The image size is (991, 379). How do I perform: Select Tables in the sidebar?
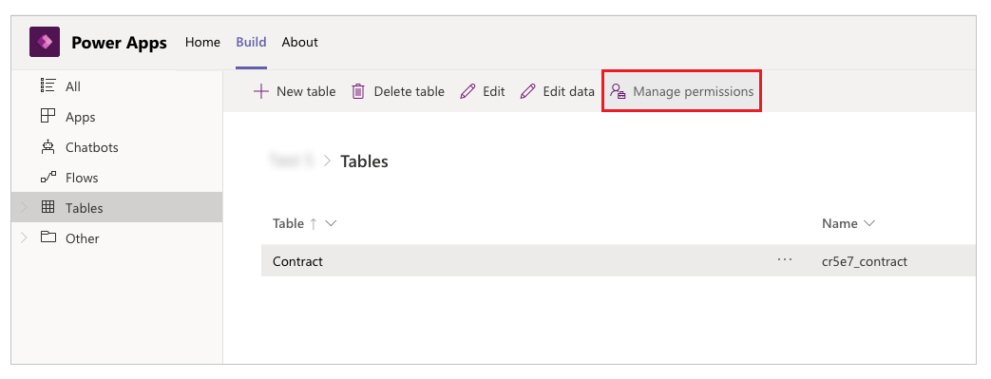[x=117, y=208]
